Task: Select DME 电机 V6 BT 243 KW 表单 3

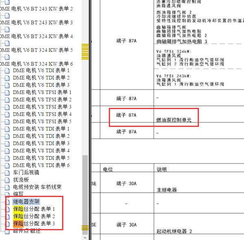Action: coord(36,23)
